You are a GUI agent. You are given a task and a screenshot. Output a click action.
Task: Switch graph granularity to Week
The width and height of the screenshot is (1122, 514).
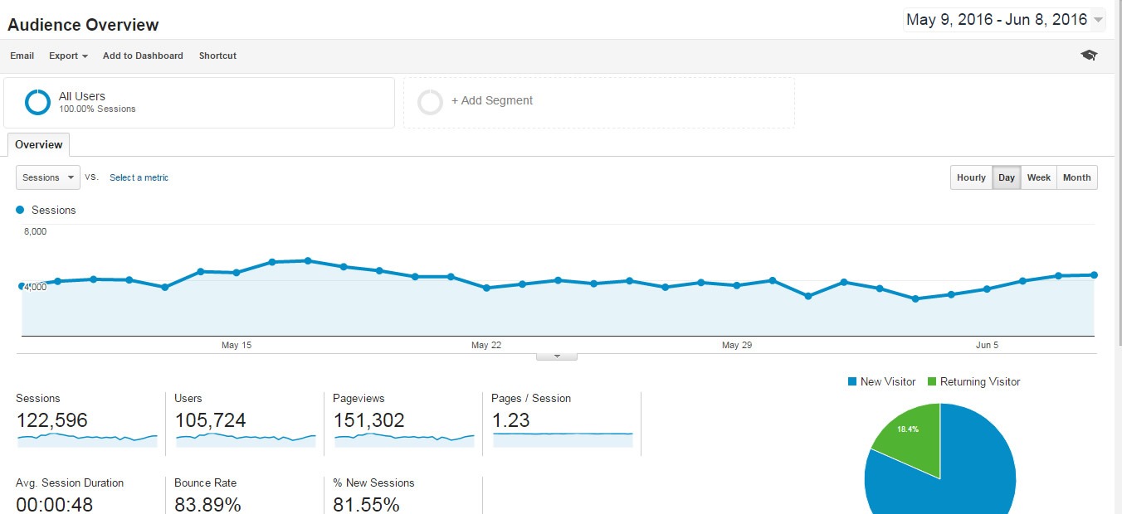tap(1039, 177)
